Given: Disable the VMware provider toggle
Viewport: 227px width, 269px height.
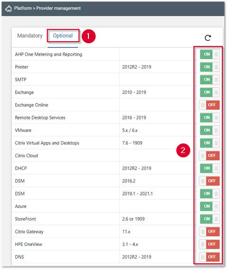Looking at the screenshot, I should [x=210, y=130].
